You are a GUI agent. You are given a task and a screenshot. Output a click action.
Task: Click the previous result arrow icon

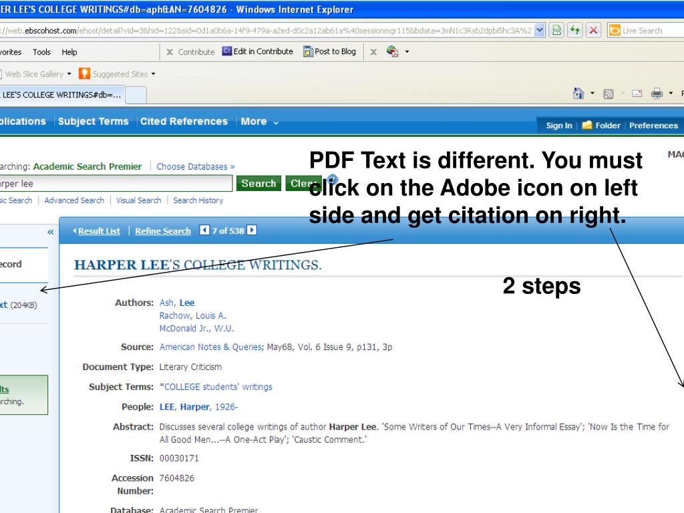(204, 230)
